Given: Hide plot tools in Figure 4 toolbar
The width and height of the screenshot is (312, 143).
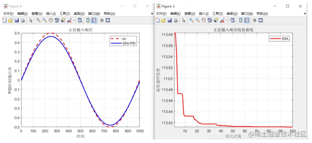Looking at the screenshot, I should 102,20.
